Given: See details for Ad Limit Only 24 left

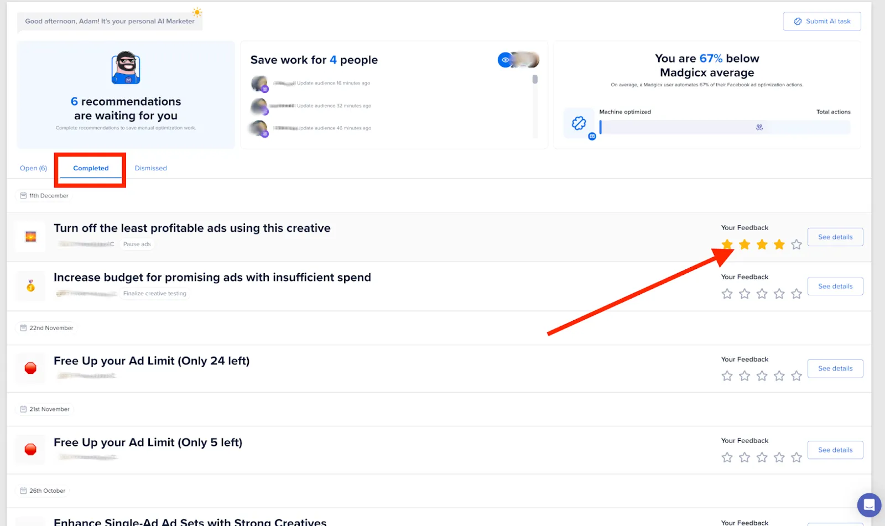Looking at the screenshot, I should (835, 369).
